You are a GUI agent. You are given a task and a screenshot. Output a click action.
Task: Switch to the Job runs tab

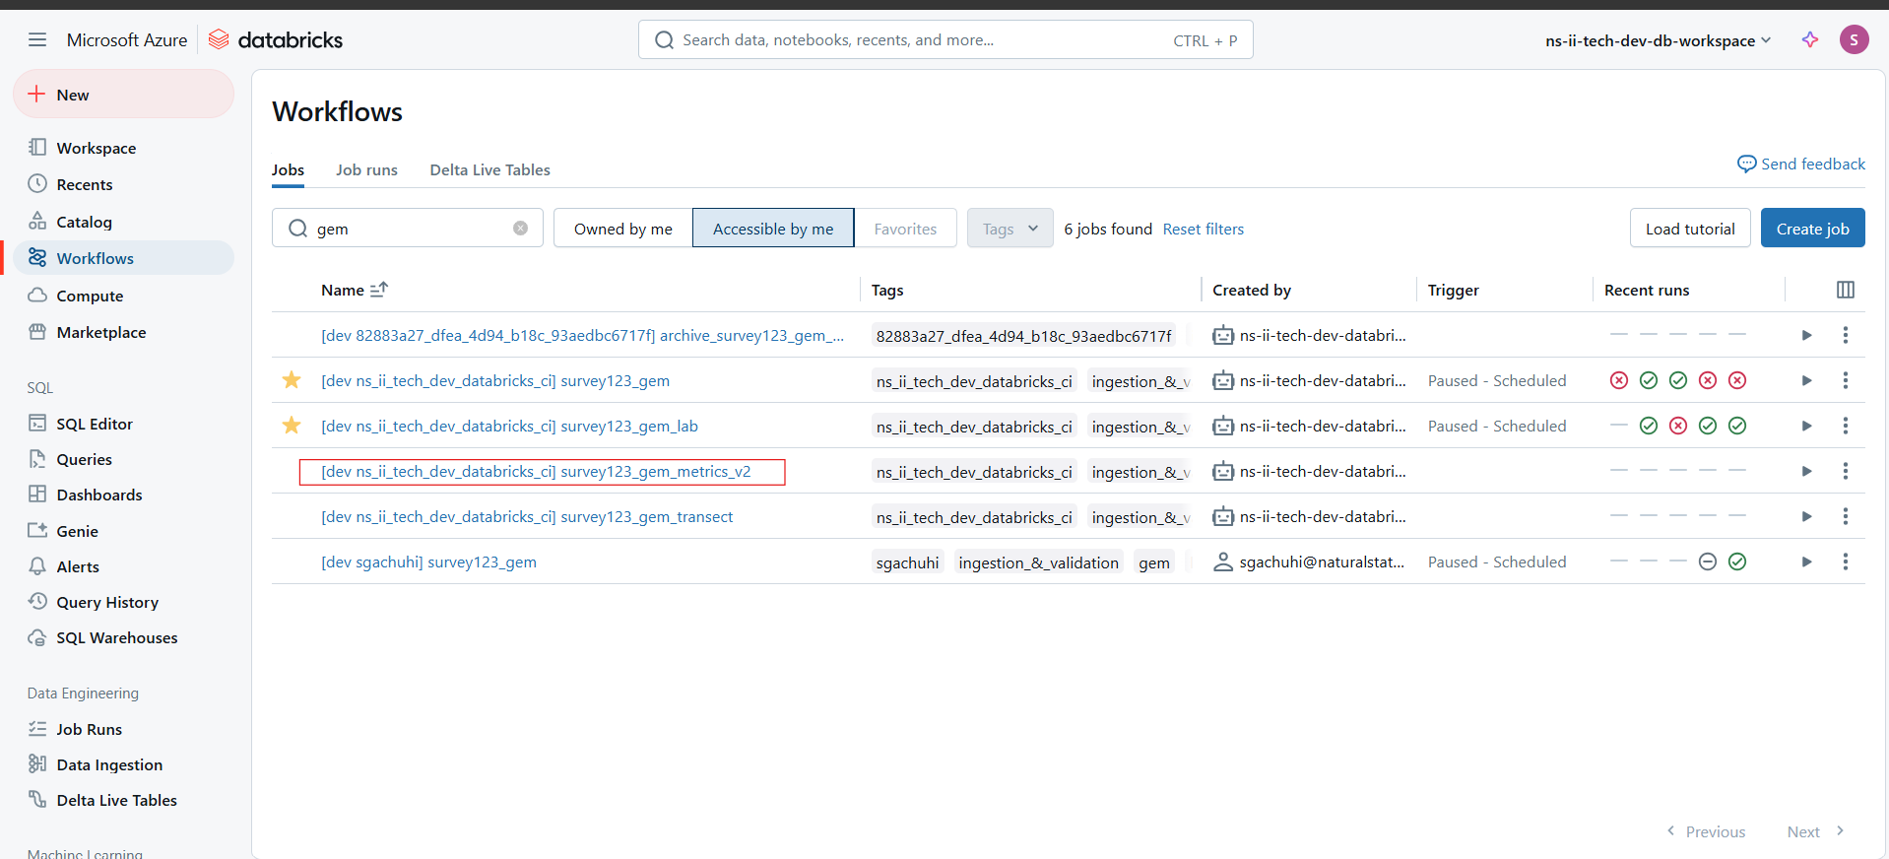366,169
